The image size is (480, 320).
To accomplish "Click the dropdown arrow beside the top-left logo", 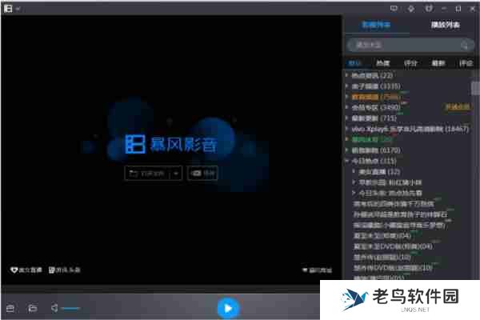I will tap(18, 9).
